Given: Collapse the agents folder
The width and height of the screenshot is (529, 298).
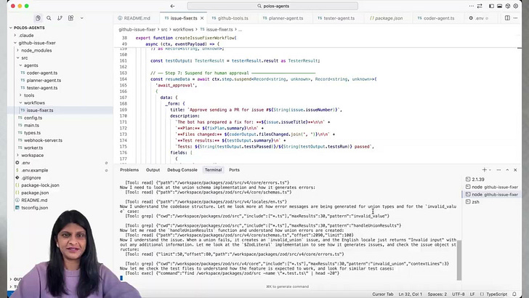Looking at the screenshot, I should pos(31,65).
